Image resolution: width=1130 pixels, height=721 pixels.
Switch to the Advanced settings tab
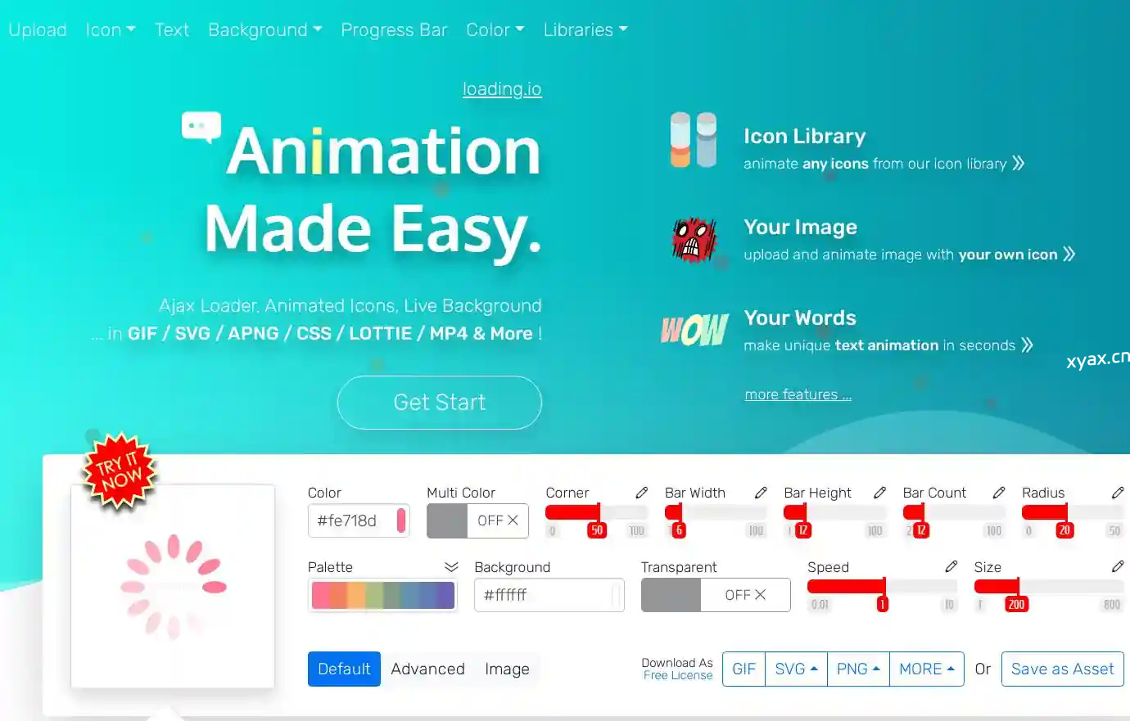427,669
